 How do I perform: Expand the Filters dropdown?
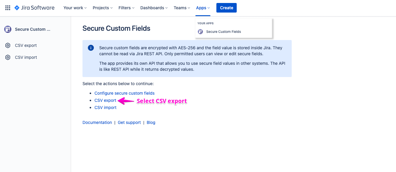(x=126, y=8)
